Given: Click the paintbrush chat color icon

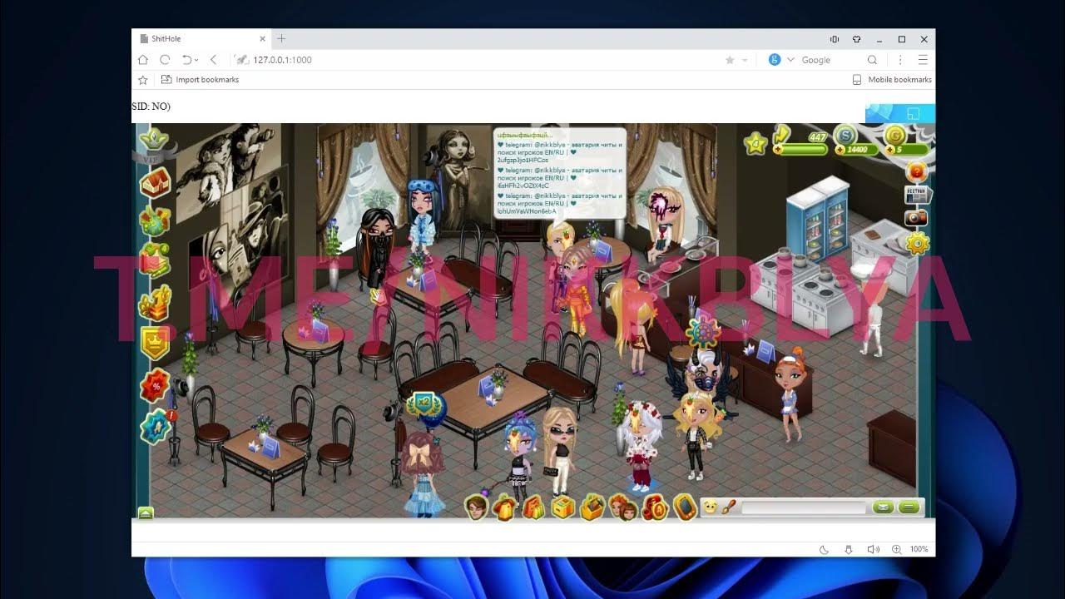Looking at the screenshot, I should coord(729,507).
